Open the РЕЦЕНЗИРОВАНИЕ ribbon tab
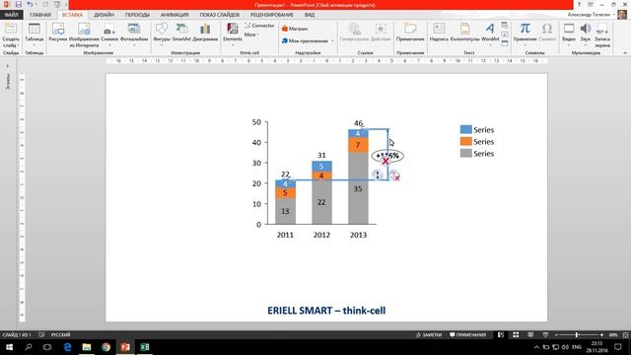 (272, 15)
